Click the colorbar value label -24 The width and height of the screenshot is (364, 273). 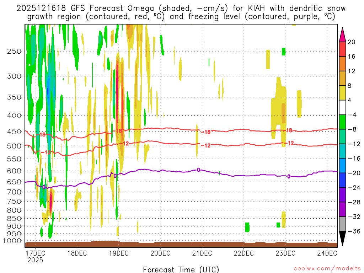coord(354,188)
